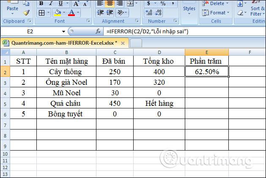Click the Copy icon in Clipboard group
The width and height of the screenshot is (266, 178).
point(26,3)
